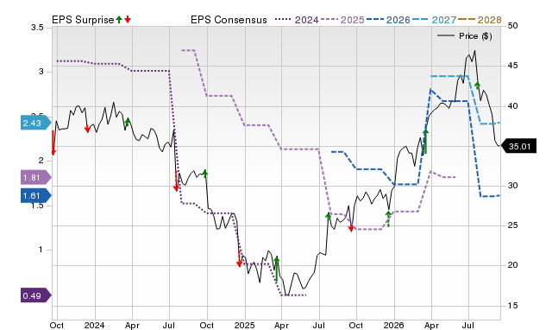Select the 2025 dashed consensus legend entry
Viewport: 552px width, 330px height.
342,20
